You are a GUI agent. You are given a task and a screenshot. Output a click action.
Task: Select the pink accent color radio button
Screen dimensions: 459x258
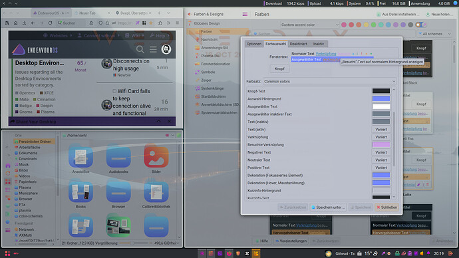[x=344, y=25]
